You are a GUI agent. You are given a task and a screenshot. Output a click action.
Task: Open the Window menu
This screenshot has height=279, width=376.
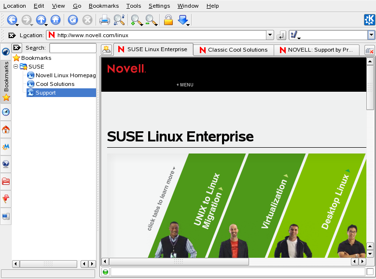(188, 6)
